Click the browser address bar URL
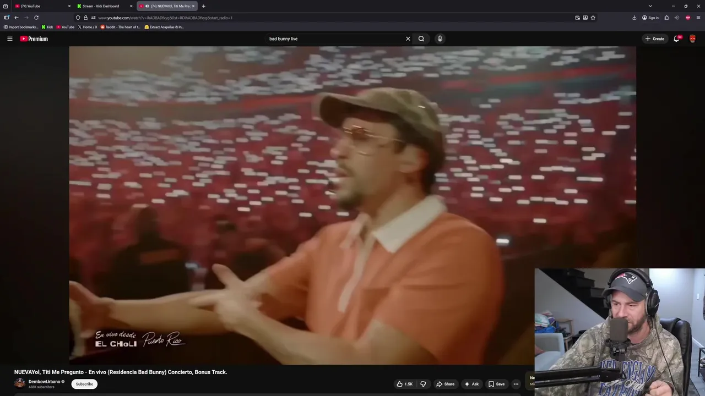The width and height of the screenshot is (705, 396). pyautogui.click(x=165, y=18)
